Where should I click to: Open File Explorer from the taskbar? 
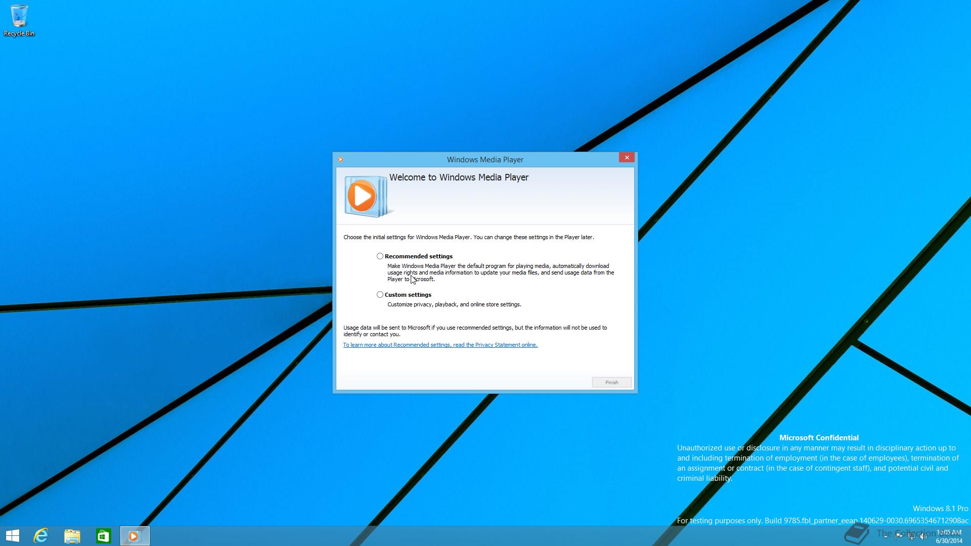(x=72, y=536)
